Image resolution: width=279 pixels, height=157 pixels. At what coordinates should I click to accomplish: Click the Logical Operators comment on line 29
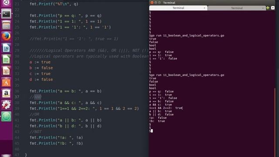[x=89, y=51]
